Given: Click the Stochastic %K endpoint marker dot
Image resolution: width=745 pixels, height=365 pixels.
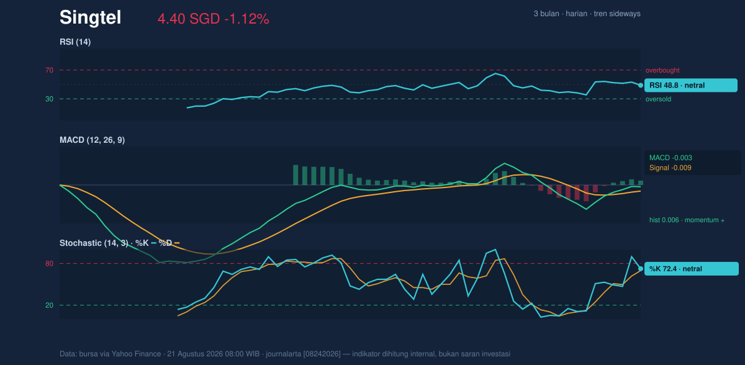Looking at the screenshot, I should (x=641, y=269).
